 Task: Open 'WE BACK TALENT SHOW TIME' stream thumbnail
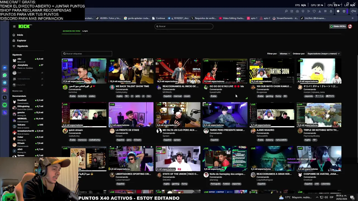[x=131, y=71]
